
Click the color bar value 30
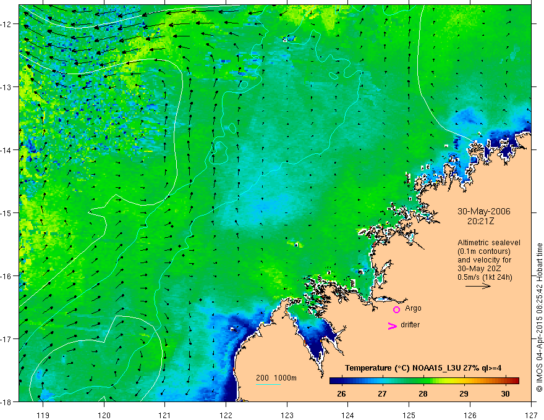(506, 393)
